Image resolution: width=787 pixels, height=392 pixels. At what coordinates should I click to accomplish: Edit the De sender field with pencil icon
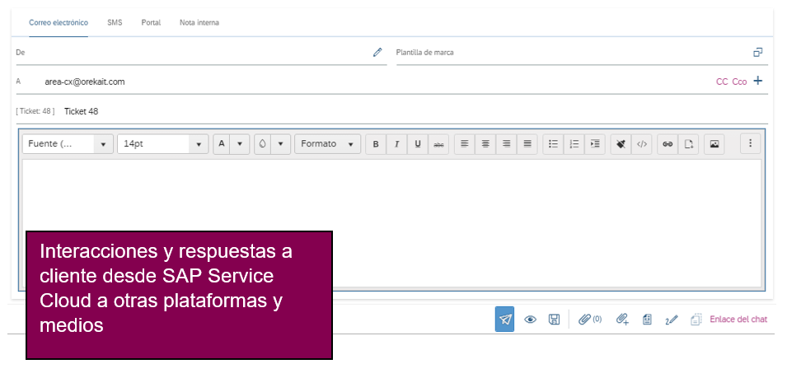coord(377,52)
